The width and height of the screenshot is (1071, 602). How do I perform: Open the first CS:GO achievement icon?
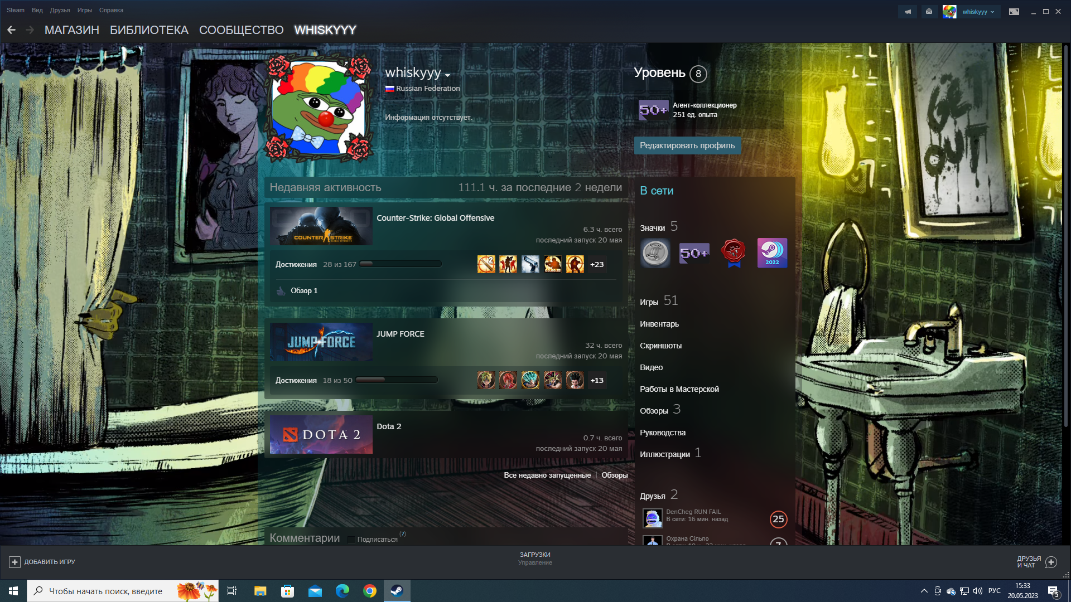point(486,264)
